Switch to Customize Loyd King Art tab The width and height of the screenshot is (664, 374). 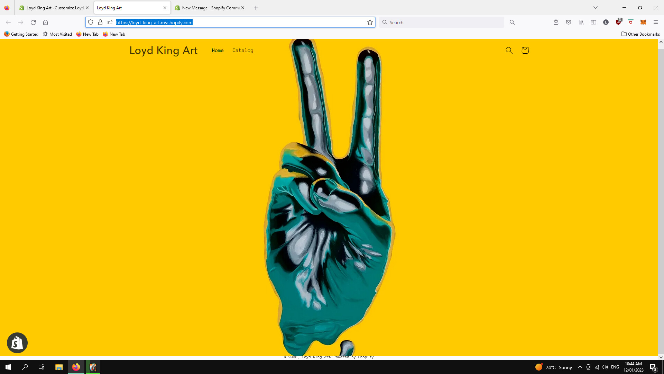(x=54, y=8)
